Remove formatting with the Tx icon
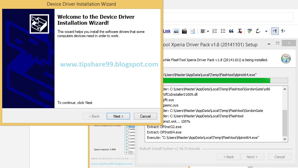The height and width of the screenshot is (168, 298). pos(240,31)
